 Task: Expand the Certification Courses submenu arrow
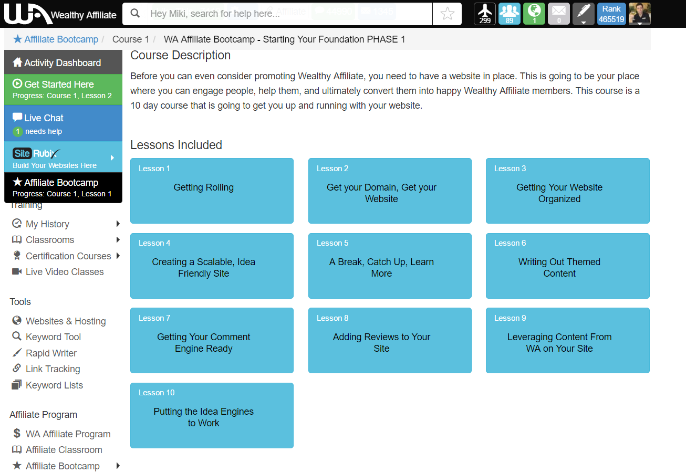pos(118,256)
